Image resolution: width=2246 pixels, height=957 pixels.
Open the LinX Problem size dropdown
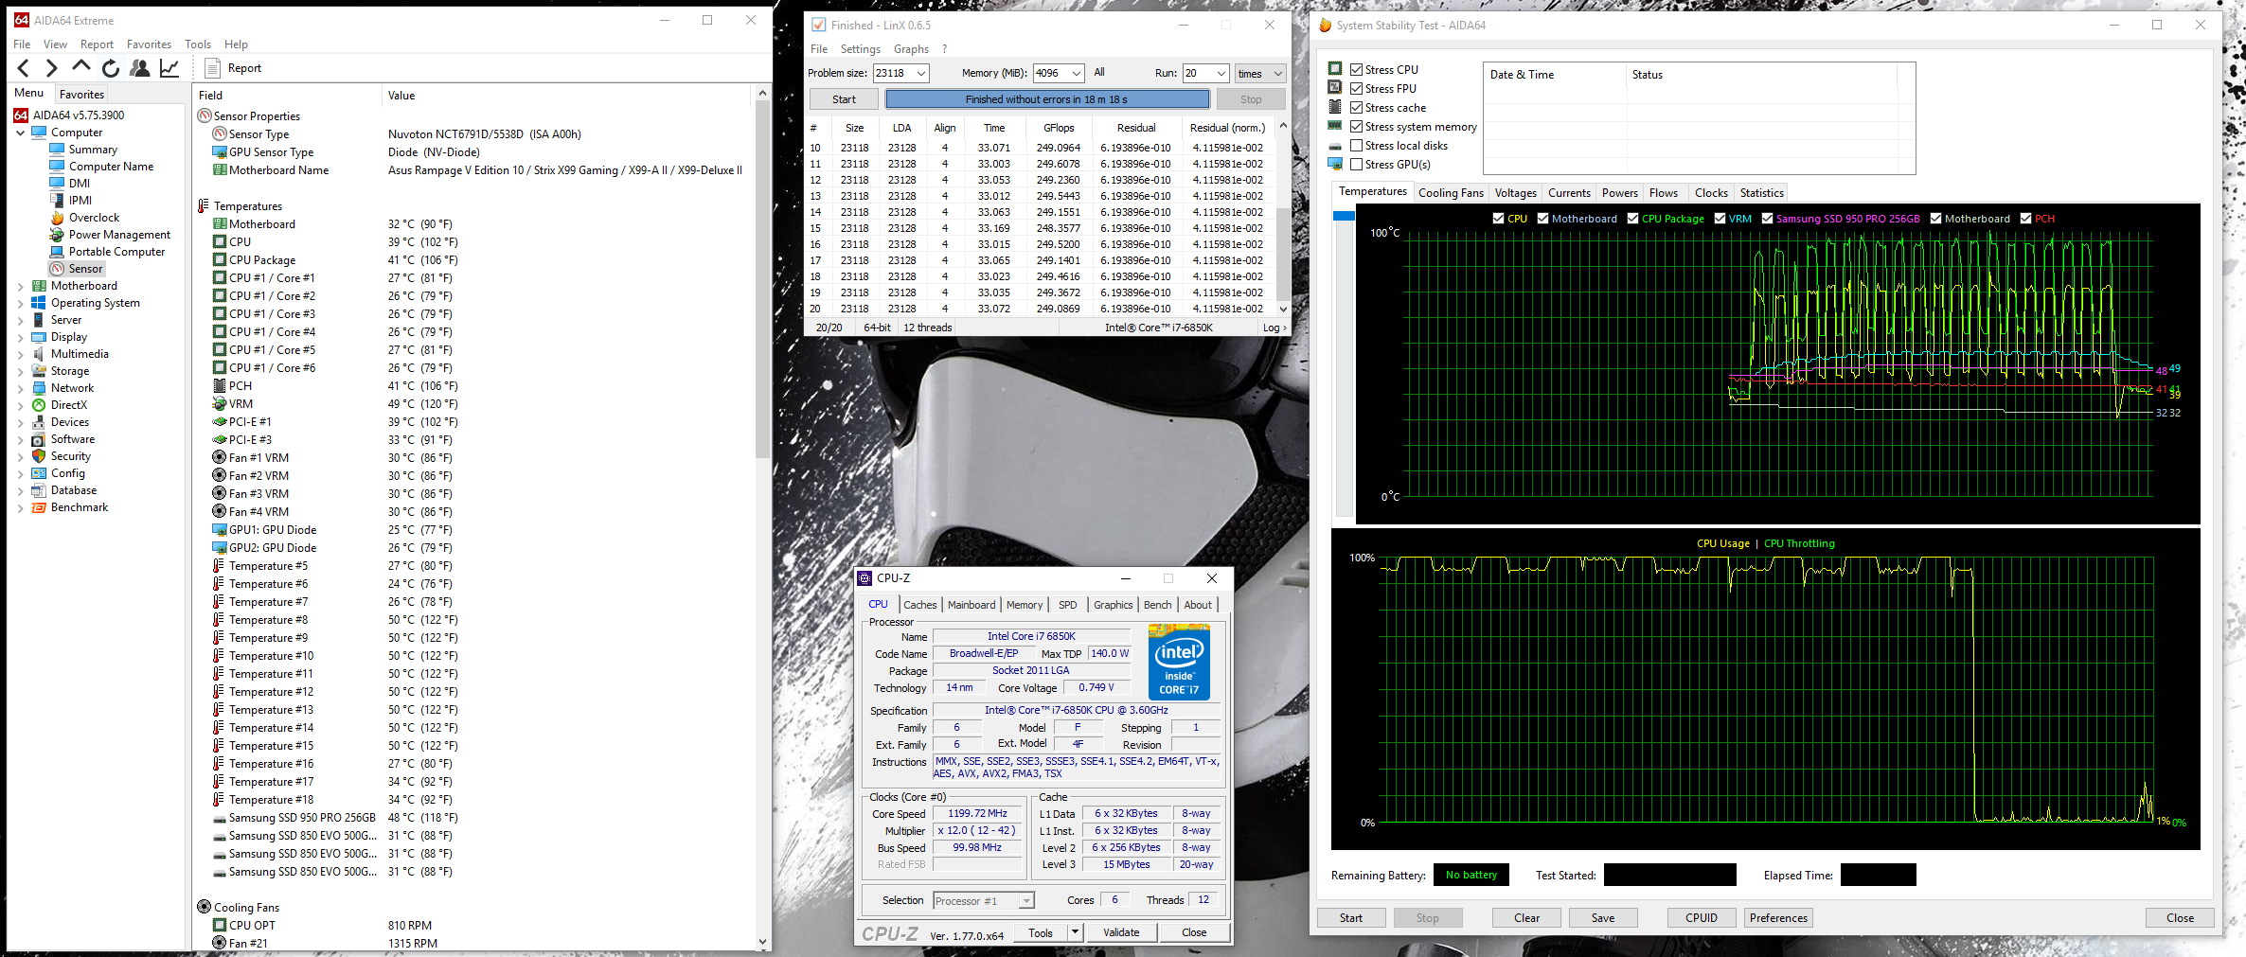920,73
